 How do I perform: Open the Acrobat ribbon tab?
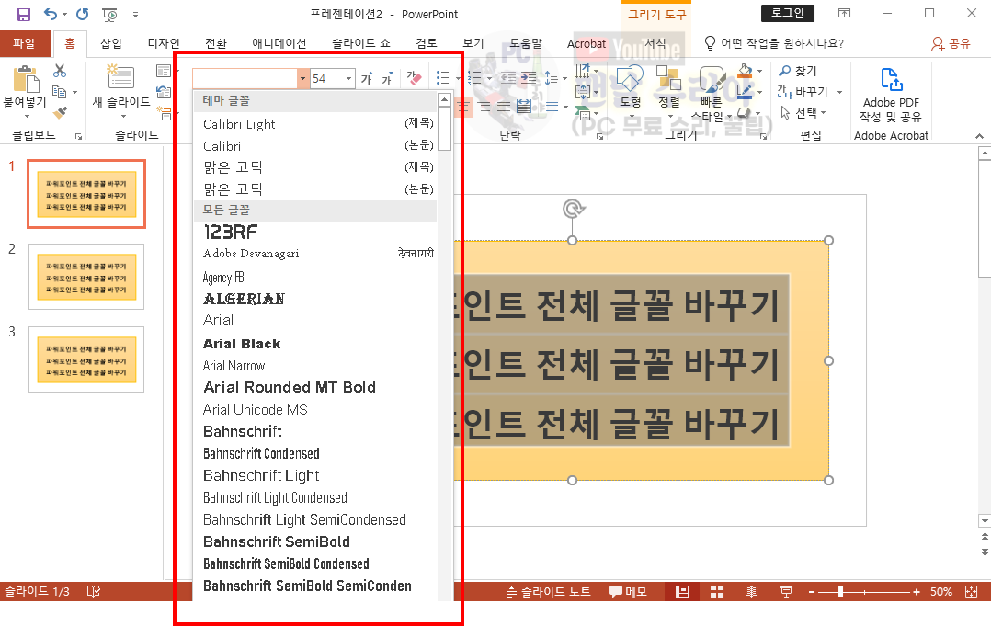[x=586, y=43]
